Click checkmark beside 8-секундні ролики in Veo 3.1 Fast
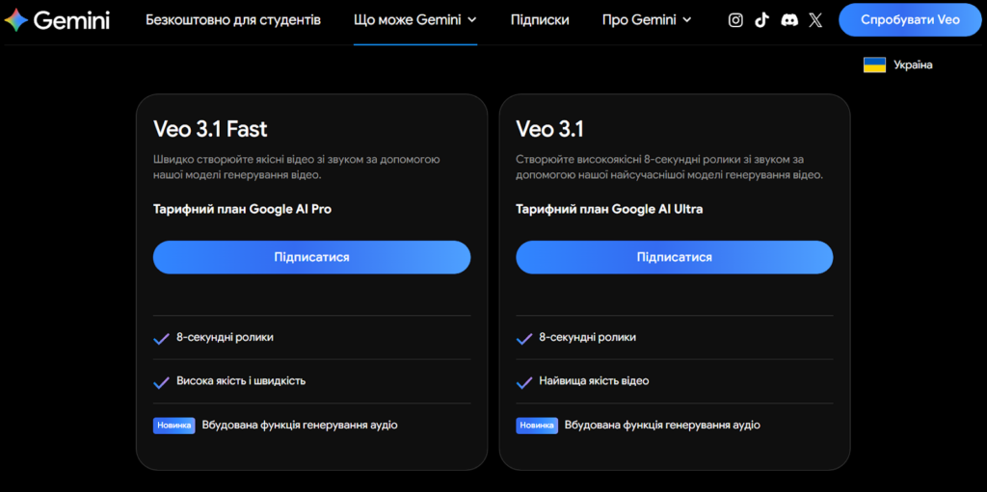The height and width of the screenshot is (492, 987). tap(162, 338)
